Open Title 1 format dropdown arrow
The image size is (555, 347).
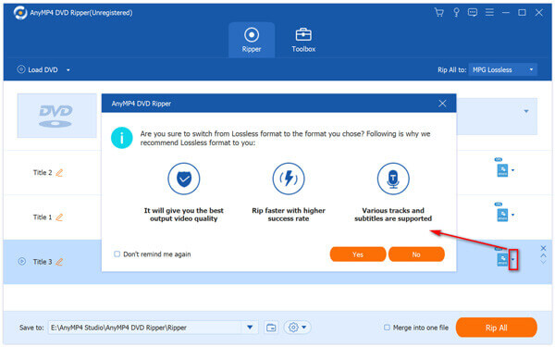pyautogui.click(x=512, y=215)
